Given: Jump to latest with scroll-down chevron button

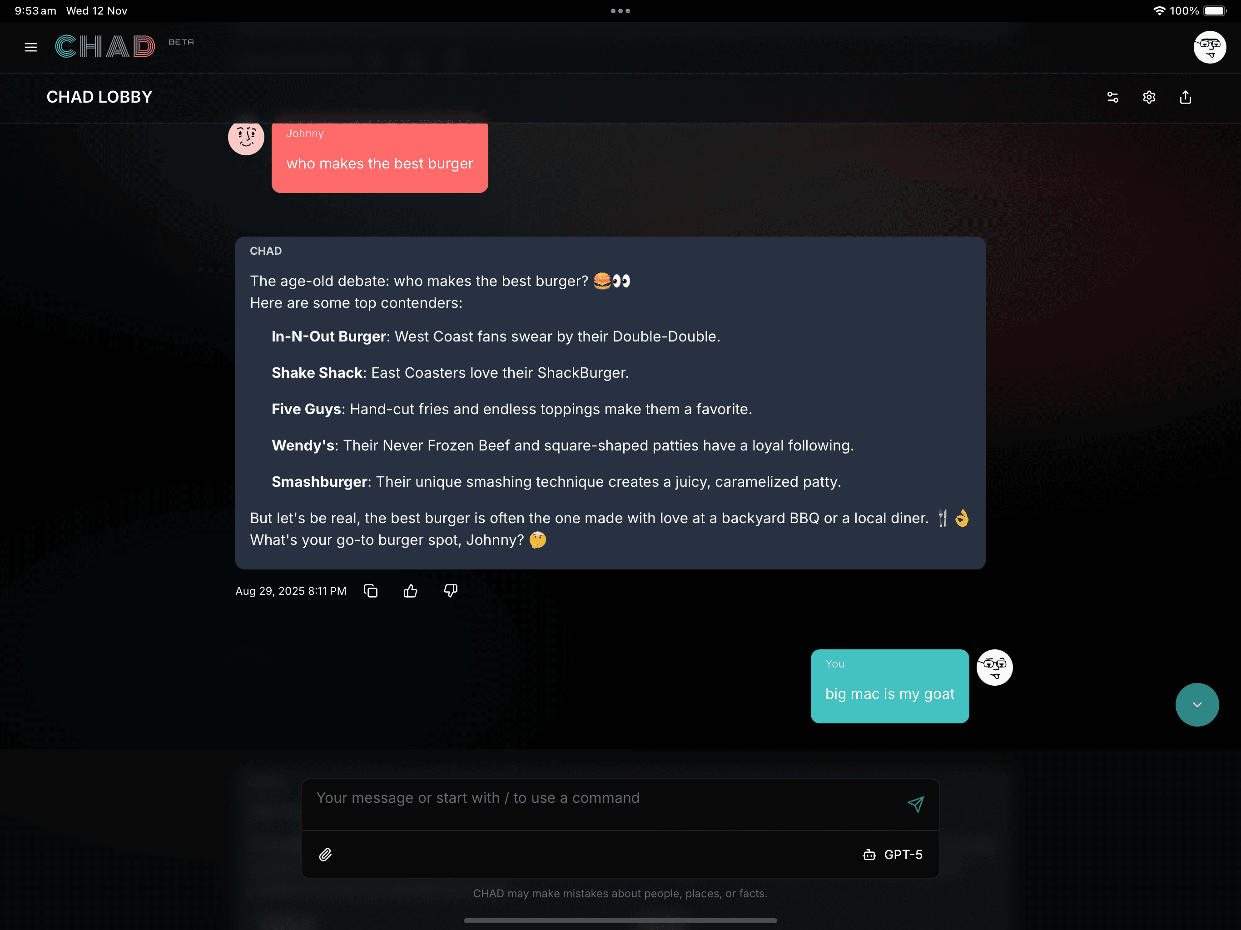Looking at the screenshot, I should click(x=1196, y=704).
